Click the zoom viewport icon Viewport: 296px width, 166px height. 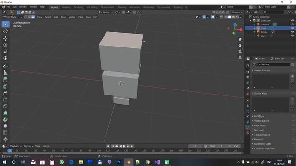click(x=240, y=40)
